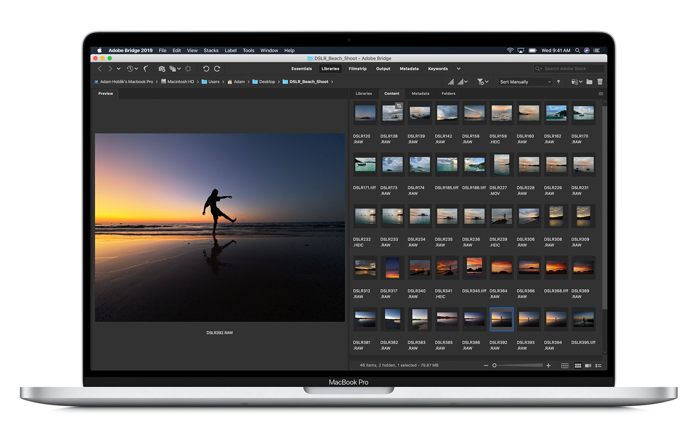The height and width of the screenshot is (441, 696).
Task: Click Users folder in the path bar
Action: tap(210, 82)
